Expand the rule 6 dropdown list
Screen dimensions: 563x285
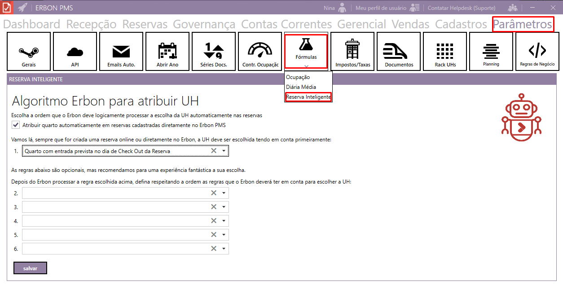point(224,249)
